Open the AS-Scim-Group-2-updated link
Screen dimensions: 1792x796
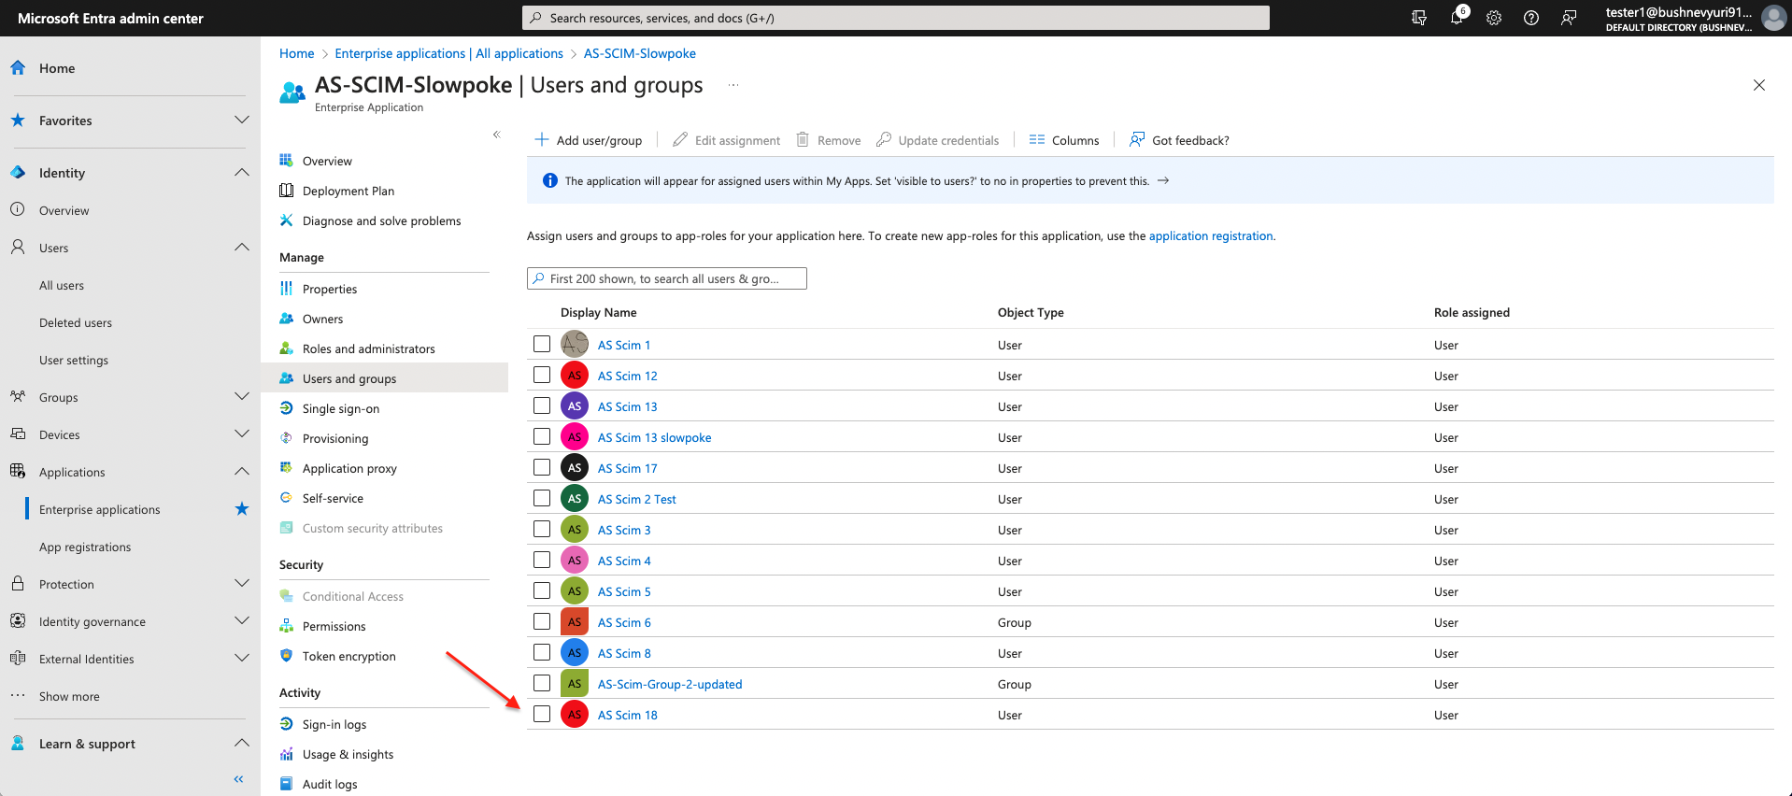point(670,684)
